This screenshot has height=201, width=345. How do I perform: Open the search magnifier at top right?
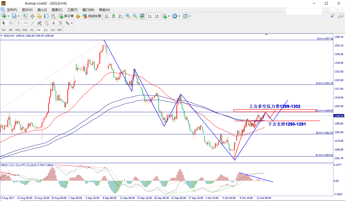[332, 16]
